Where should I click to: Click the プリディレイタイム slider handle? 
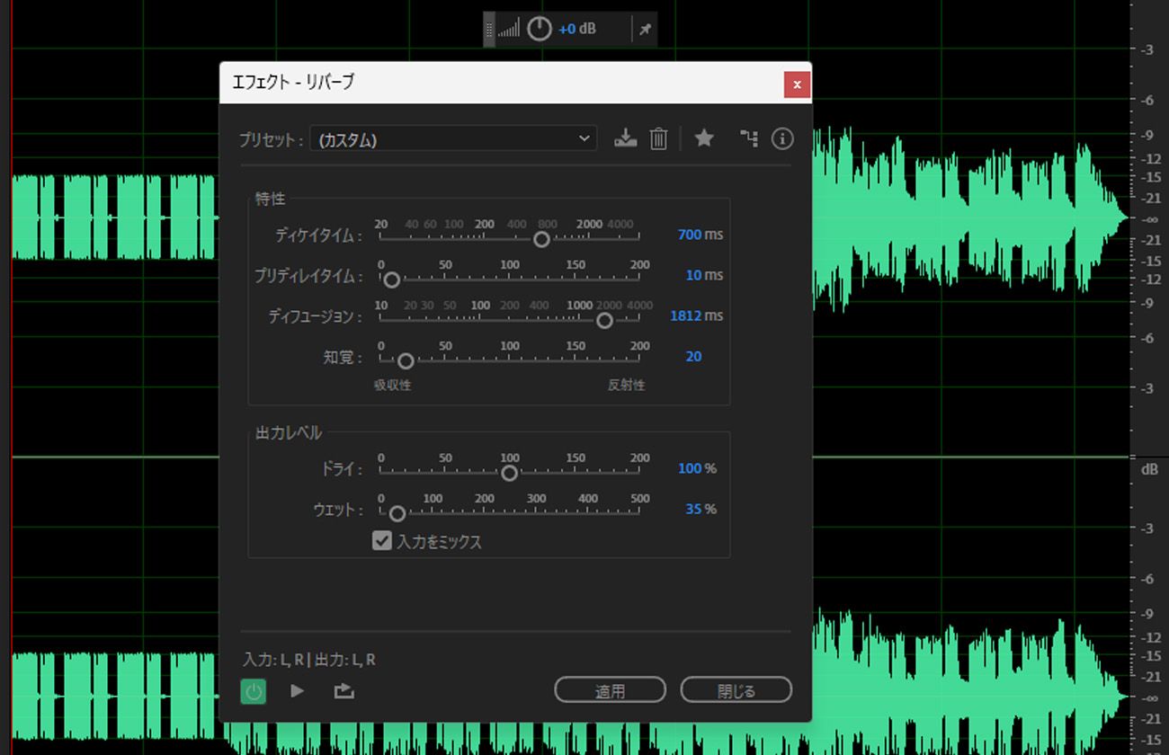[x=391, y=280]
